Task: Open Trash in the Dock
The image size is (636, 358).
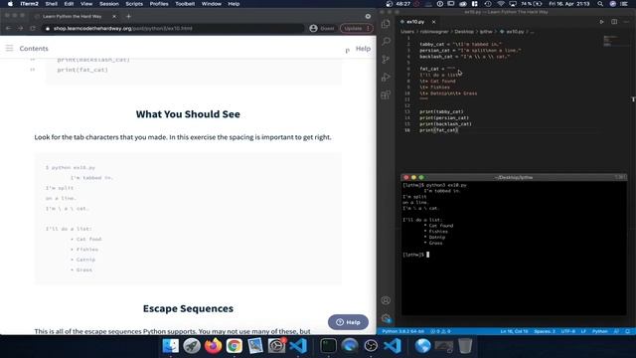Action: (465, 346)
